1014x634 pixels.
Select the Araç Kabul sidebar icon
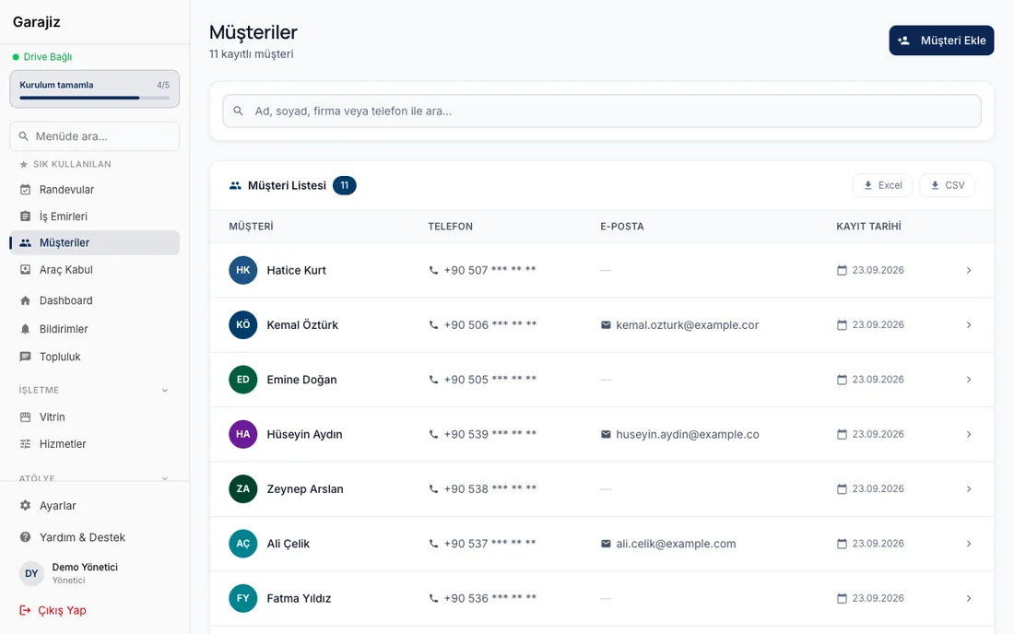pyautogui.click(x=25, y=269)
